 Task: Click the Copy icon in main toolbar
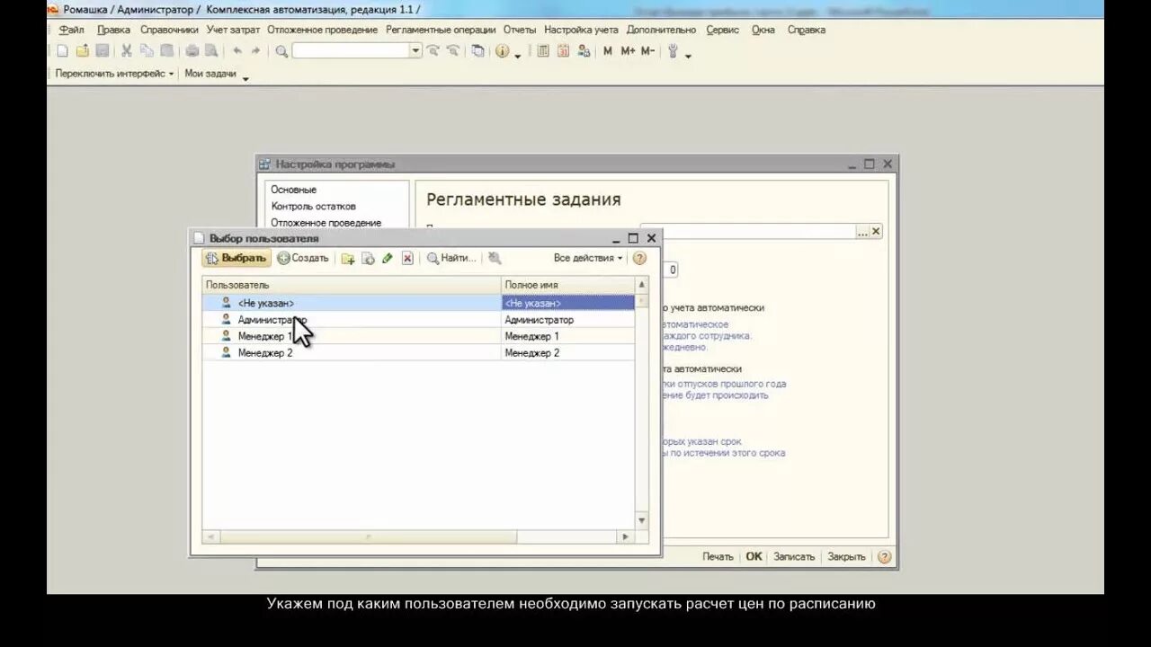[x=147, y=51]
